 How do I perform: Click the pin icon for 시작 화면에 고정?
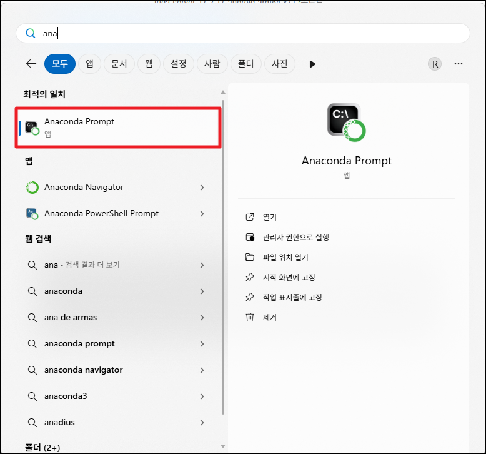click(250, 277)
